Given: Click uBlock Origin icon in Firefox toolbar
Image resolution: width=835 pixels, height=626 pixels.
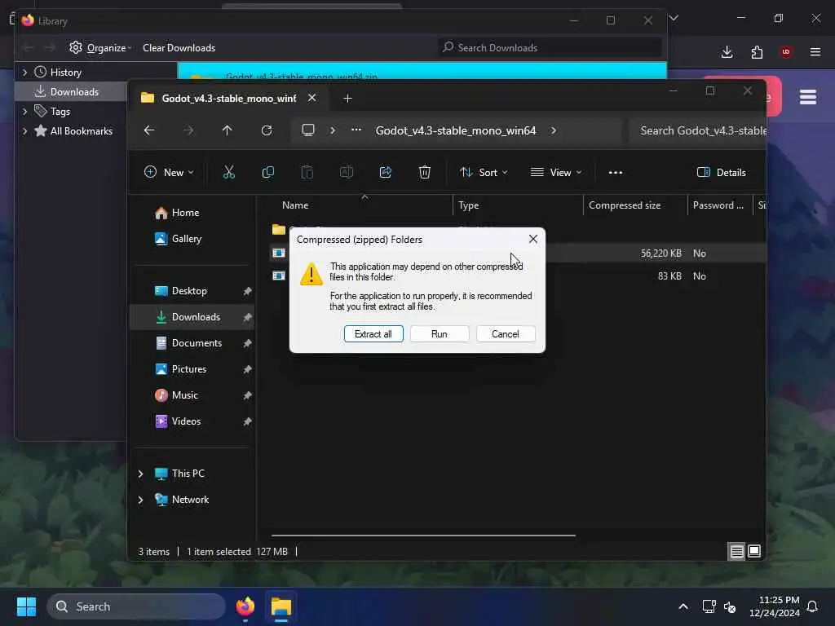Looking at the screenshot, I should pyautogui.click(x=786, y=52).
